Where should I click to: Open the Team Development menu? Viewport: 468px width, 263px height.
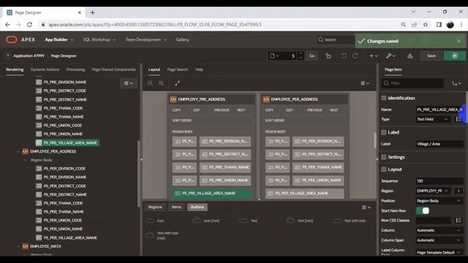[146, 39]
